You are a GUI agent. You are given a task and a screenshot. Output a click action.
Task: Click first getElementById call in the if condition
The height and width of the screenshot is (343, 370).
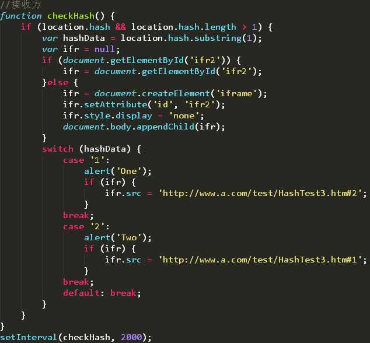(x=146, y=61)
